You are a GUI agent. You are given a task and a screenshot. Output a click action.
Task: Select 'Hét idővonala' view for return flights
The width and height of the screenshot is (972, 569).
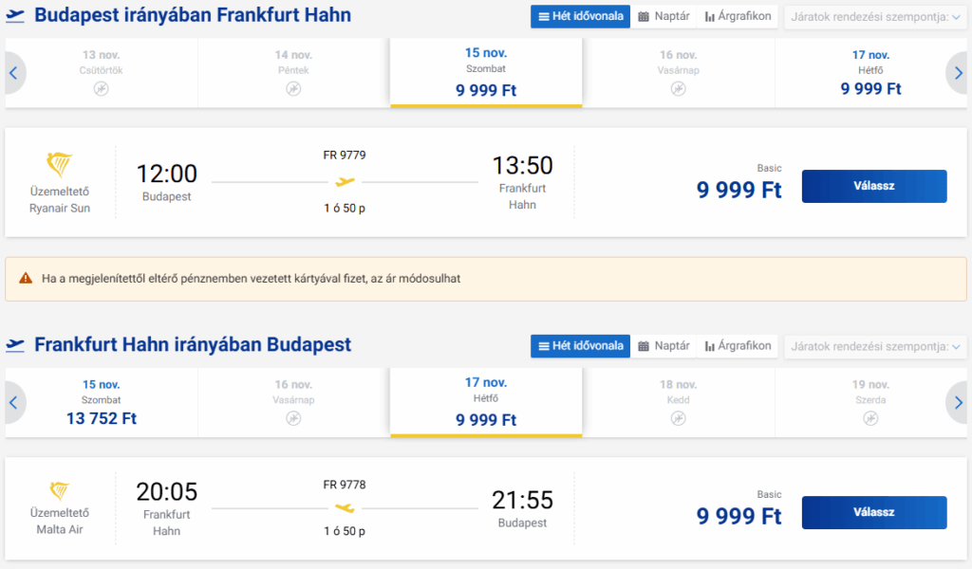(x=580, y=346)
